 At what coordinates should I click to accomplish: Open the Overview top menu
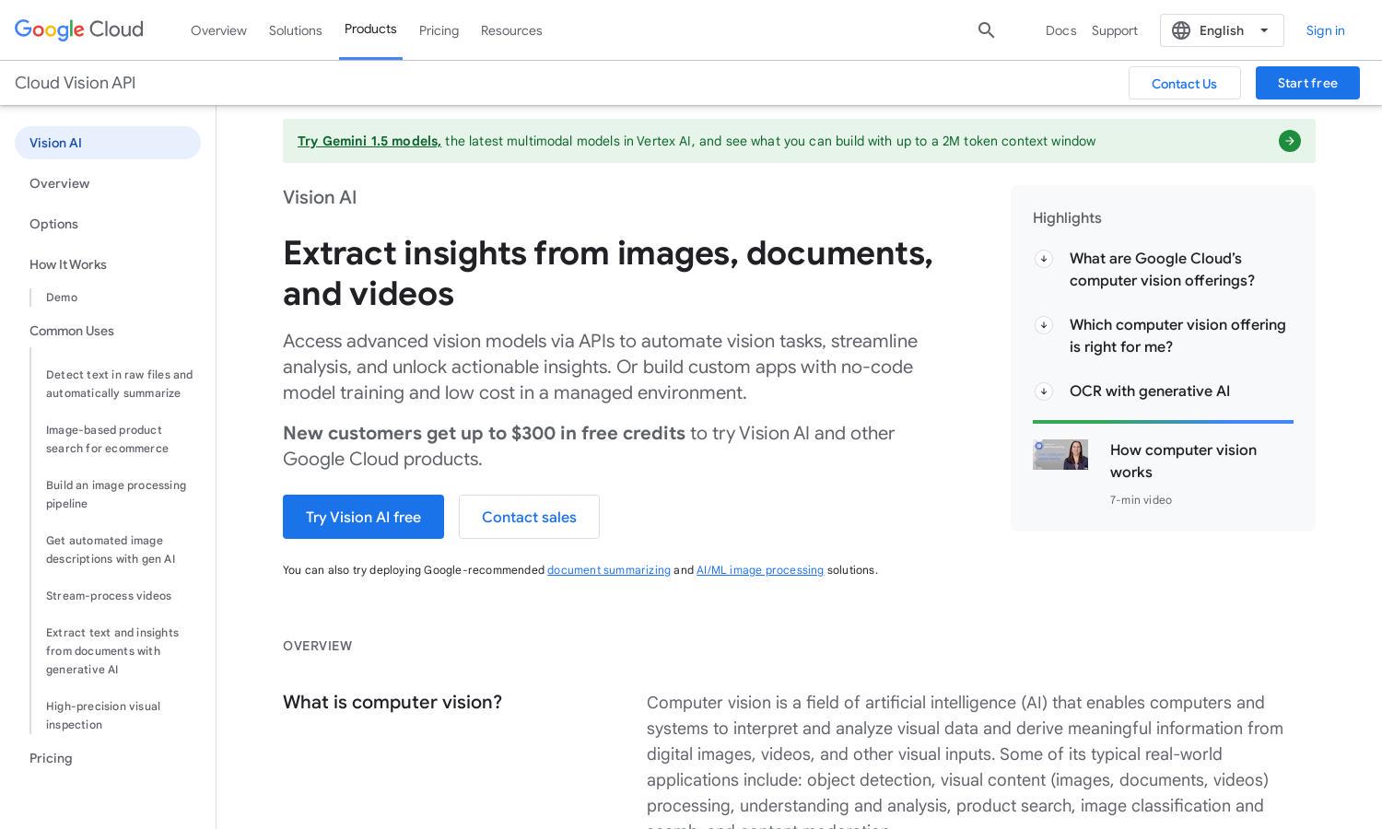coord(218,30)
